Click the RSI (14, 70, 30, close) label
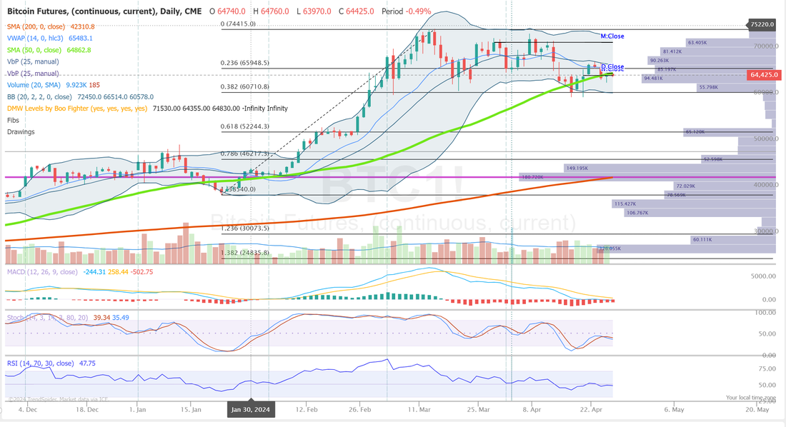Screen dimensions: 786x427 [41, 363]
